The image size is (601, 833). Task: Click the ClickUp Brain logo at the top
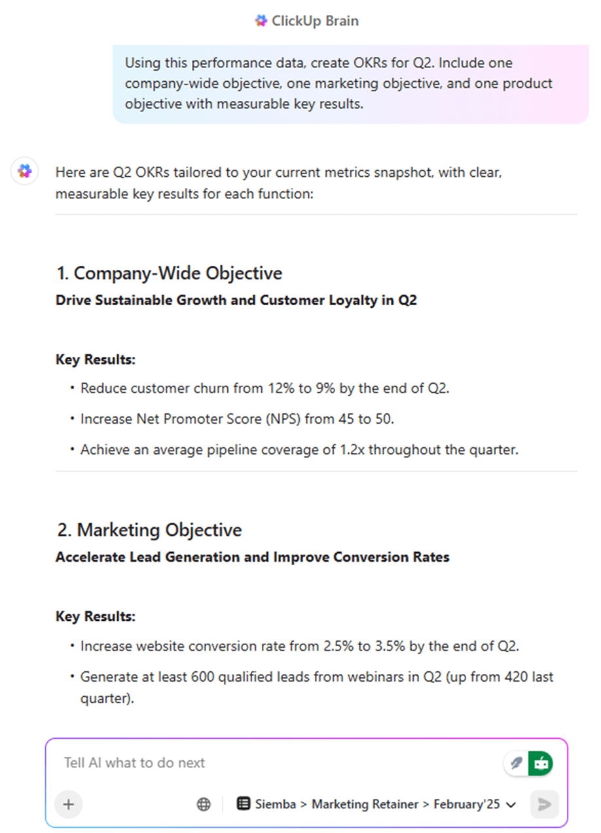(261, 20)
